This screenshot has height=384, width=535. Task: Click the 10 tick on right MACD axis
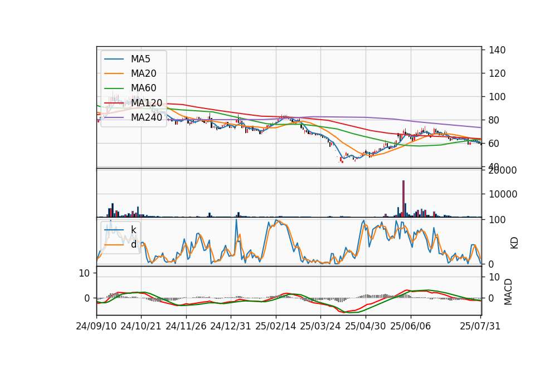pyautogui.click(x=494, y=277)
